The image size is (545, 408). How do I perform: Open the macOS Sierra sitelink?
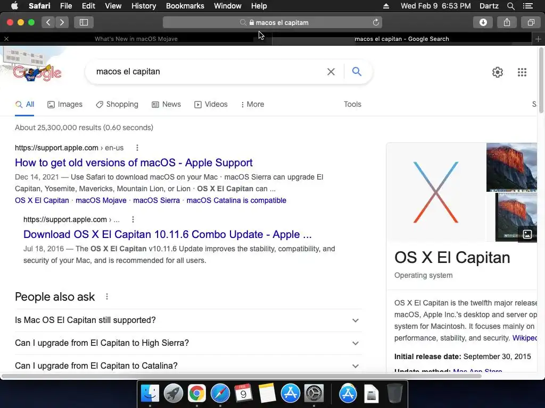(x=156, y=200)
